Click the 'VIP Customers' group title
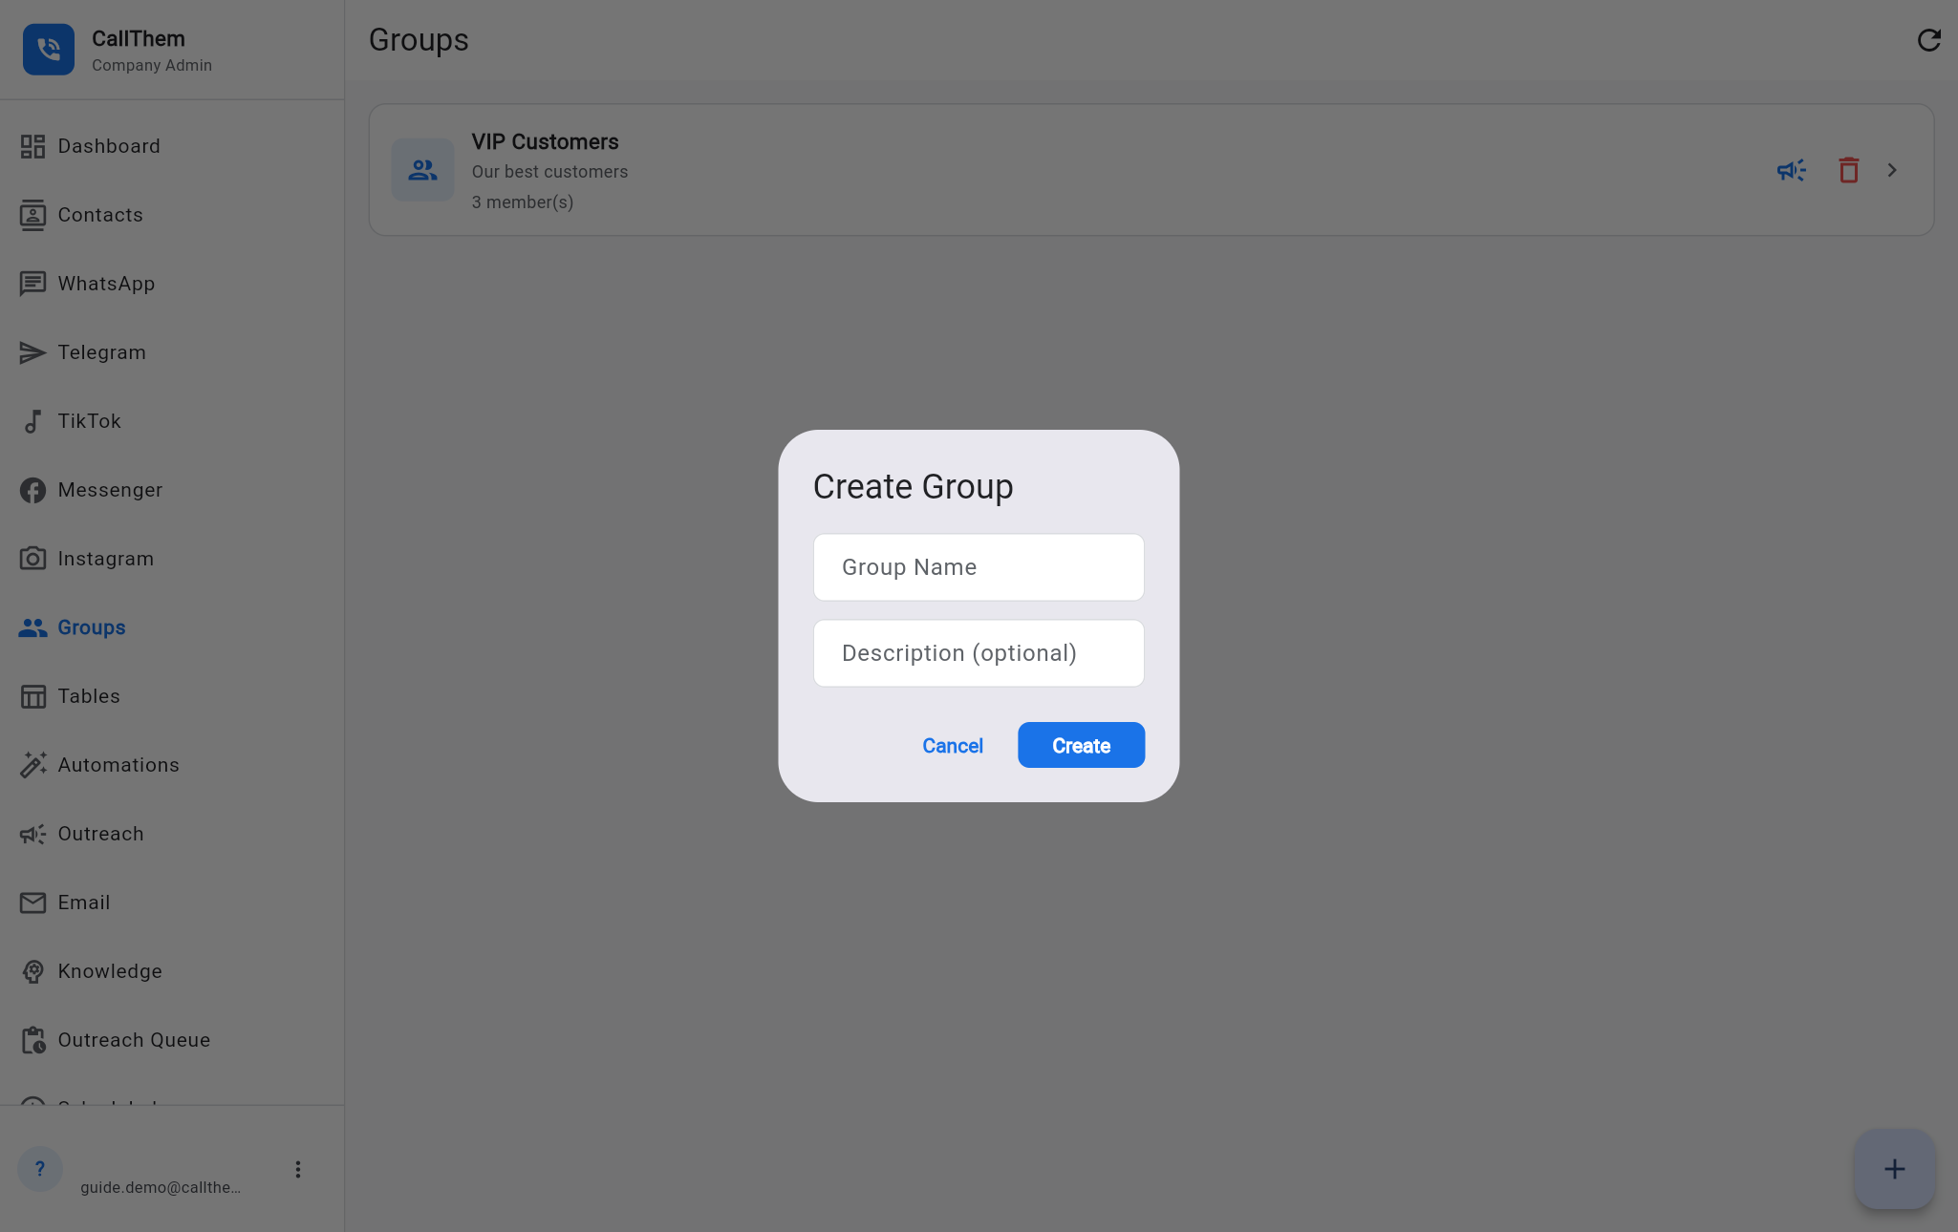Image resolution: width=1958 pixels, height=1232 pixels. click(545, 141)
